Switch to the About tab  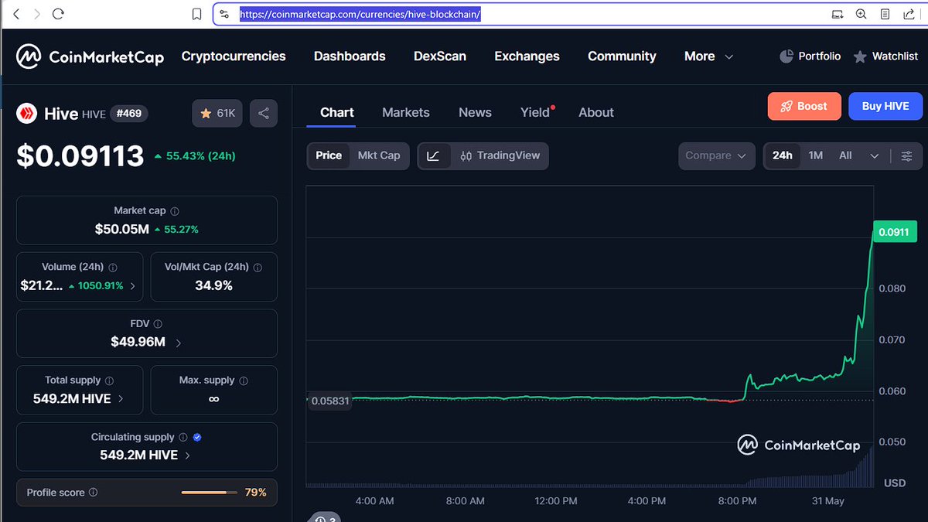click(x=596, y=112)
